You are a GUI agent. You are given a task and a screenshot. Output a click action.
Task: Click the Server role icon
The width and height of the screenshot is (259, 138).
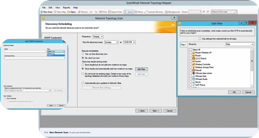[x=193, y=82]
